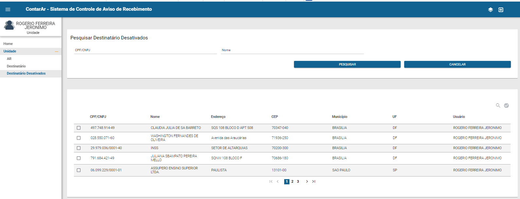Open Home in the sidebar

point(8,44)
